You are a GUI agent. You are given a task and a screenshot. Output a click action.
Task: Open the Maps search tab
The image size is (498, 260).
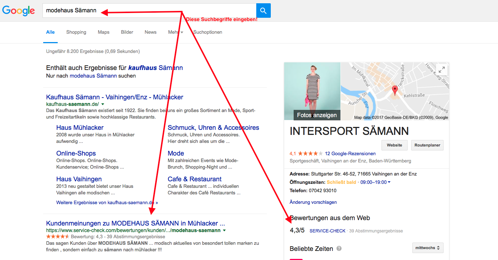point(103,32)
